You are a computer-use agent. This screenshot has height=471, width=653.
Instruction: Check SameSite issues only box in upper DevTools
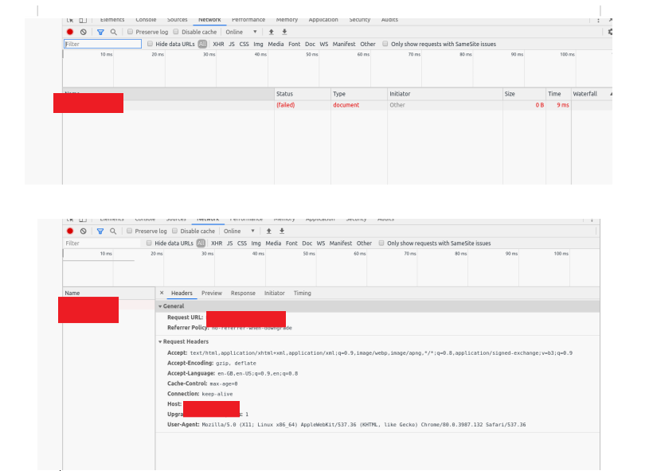pos(385,44)
